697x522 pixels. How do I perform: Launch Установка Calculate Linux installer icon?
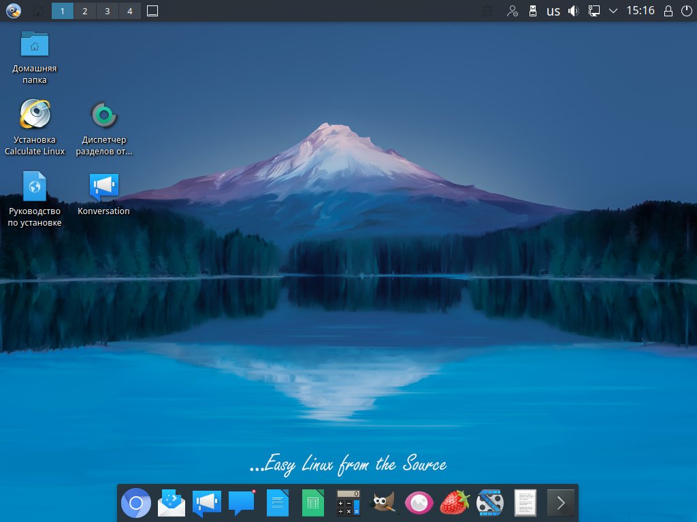(35, 128)
